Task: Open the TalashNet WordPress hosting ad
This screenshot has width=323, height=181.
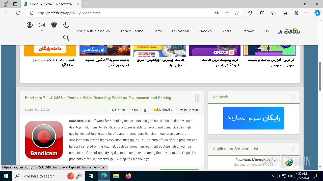Action: (160, 51)
